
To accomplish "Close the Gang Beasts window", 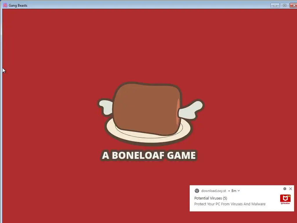I will (294, 6).
